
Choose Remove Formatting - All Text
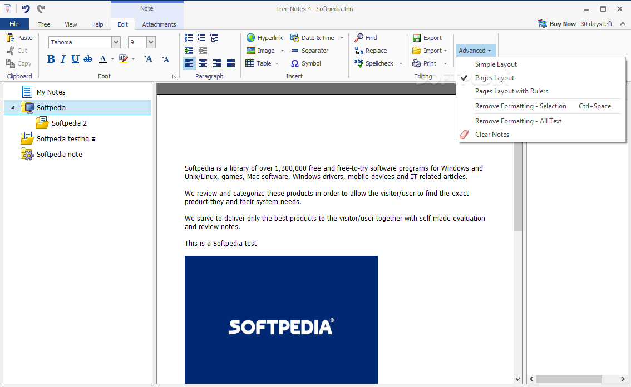(518, 121)
